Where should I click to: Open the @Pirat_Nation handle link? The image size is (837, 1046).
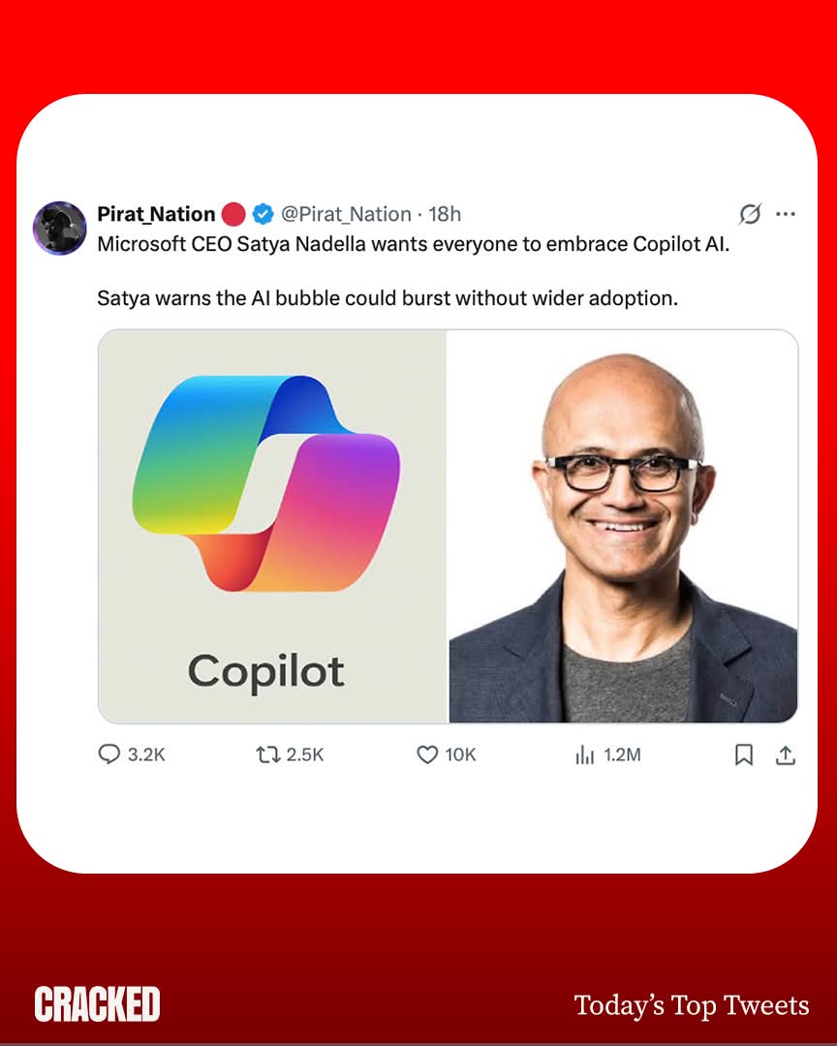[346, 214]
